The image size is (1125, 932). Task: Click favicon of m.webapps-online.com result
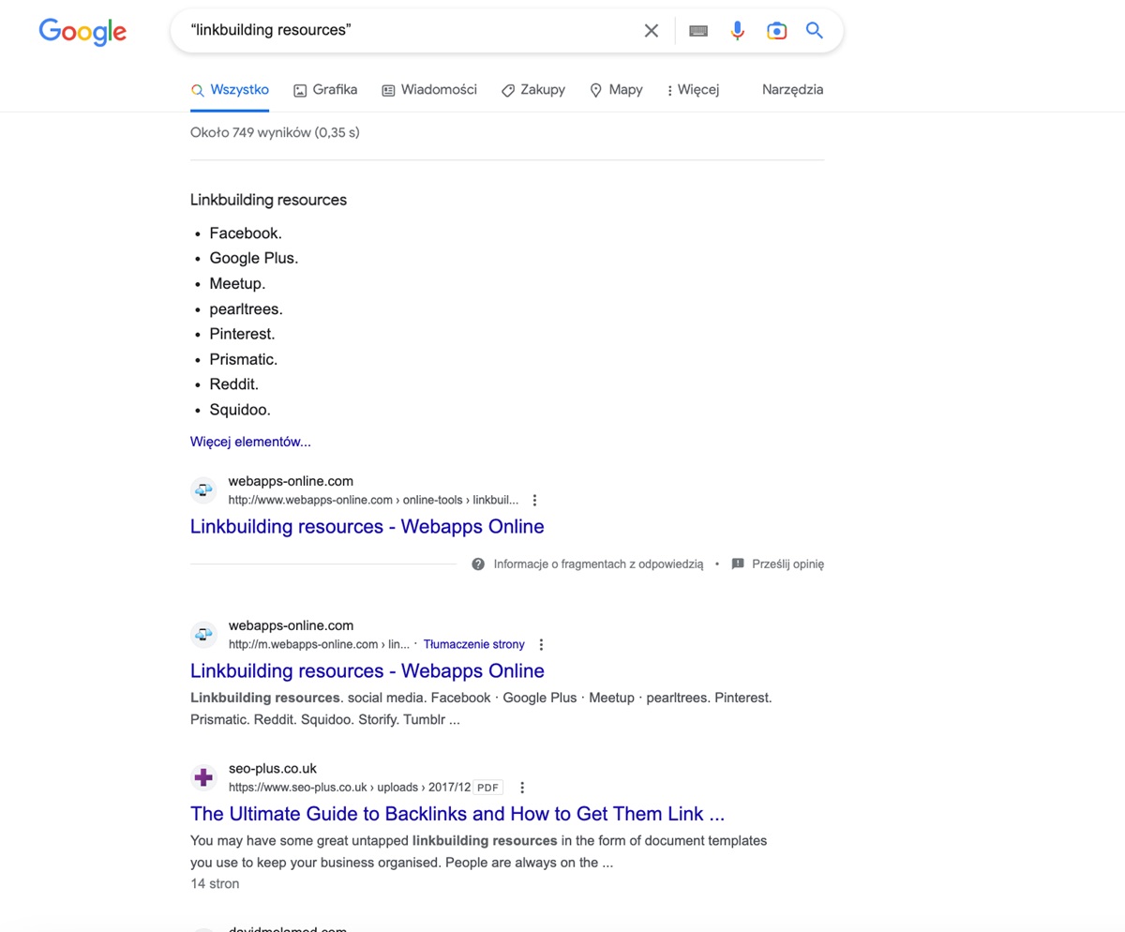click(203, 635)
